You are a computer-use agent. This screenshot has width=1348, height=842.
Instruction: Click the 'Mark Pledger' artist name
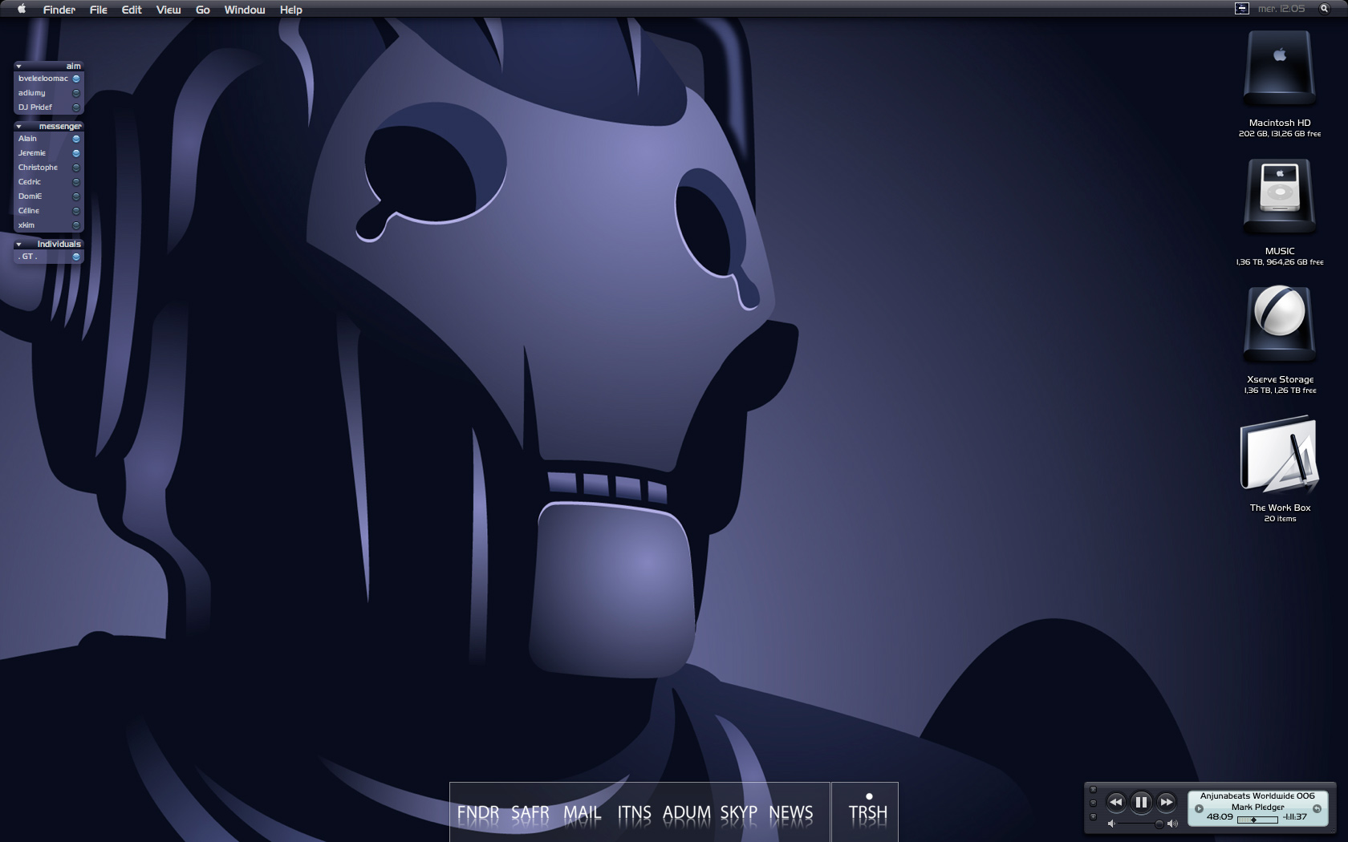(x=1257, y=808)
